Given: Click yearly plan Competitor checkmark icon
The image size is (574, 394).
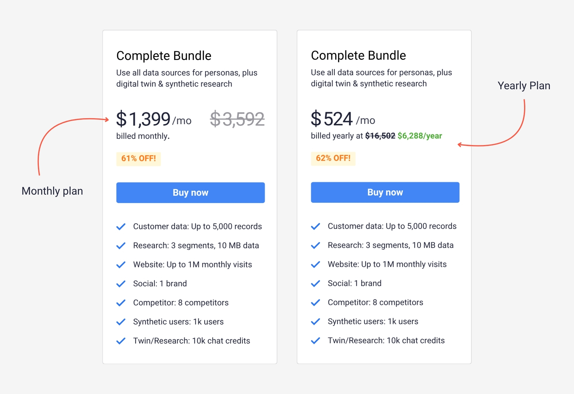Looking at the screenshot, I should click(315, 303).
